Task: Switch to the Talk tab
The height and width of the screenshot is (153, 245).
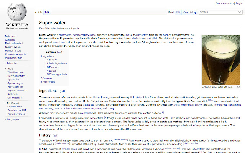Action: pyautogui.click(x=47, y=12)
